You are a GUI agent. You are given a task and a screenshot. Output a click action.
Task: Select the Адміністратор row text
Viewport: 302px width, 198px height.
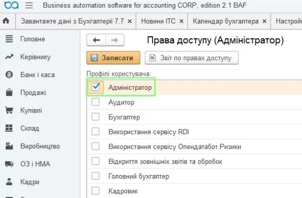[130, 88]
